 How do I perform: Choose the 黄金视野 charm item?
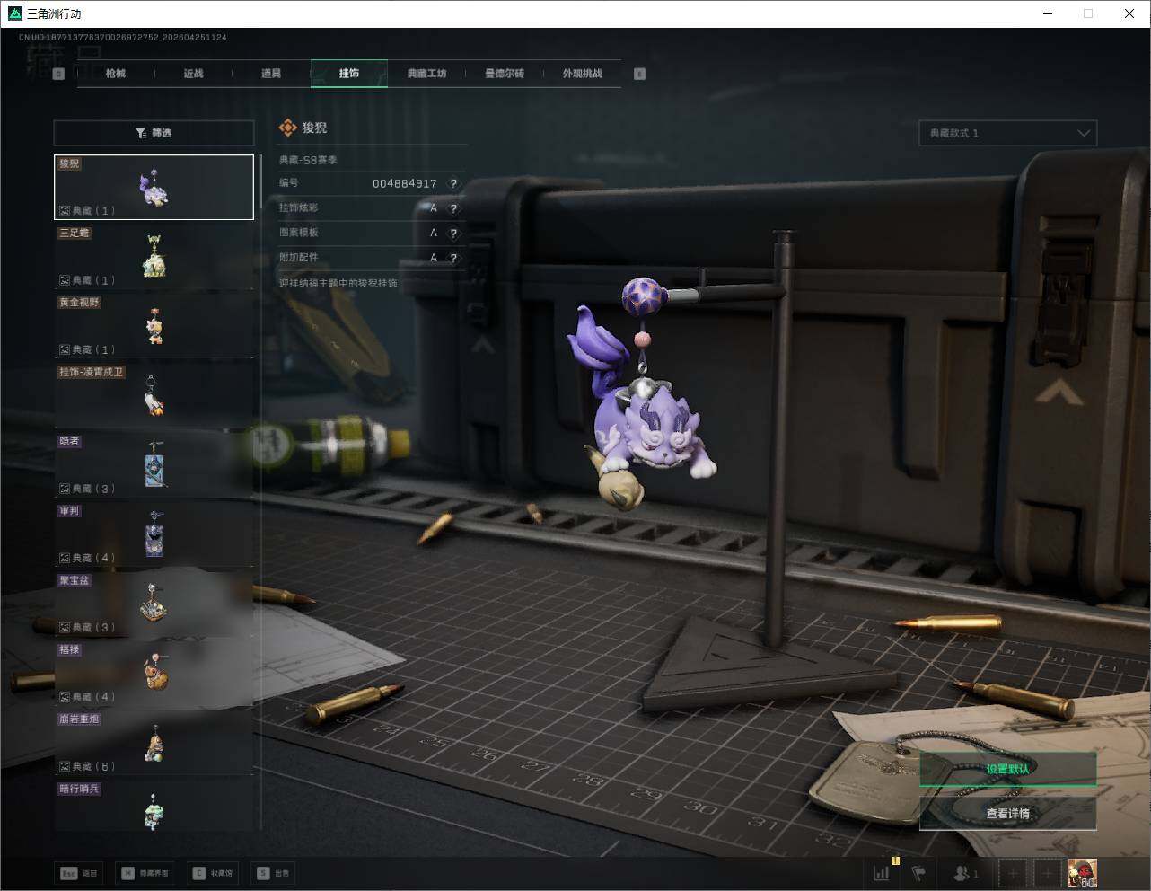pos(154,325)
